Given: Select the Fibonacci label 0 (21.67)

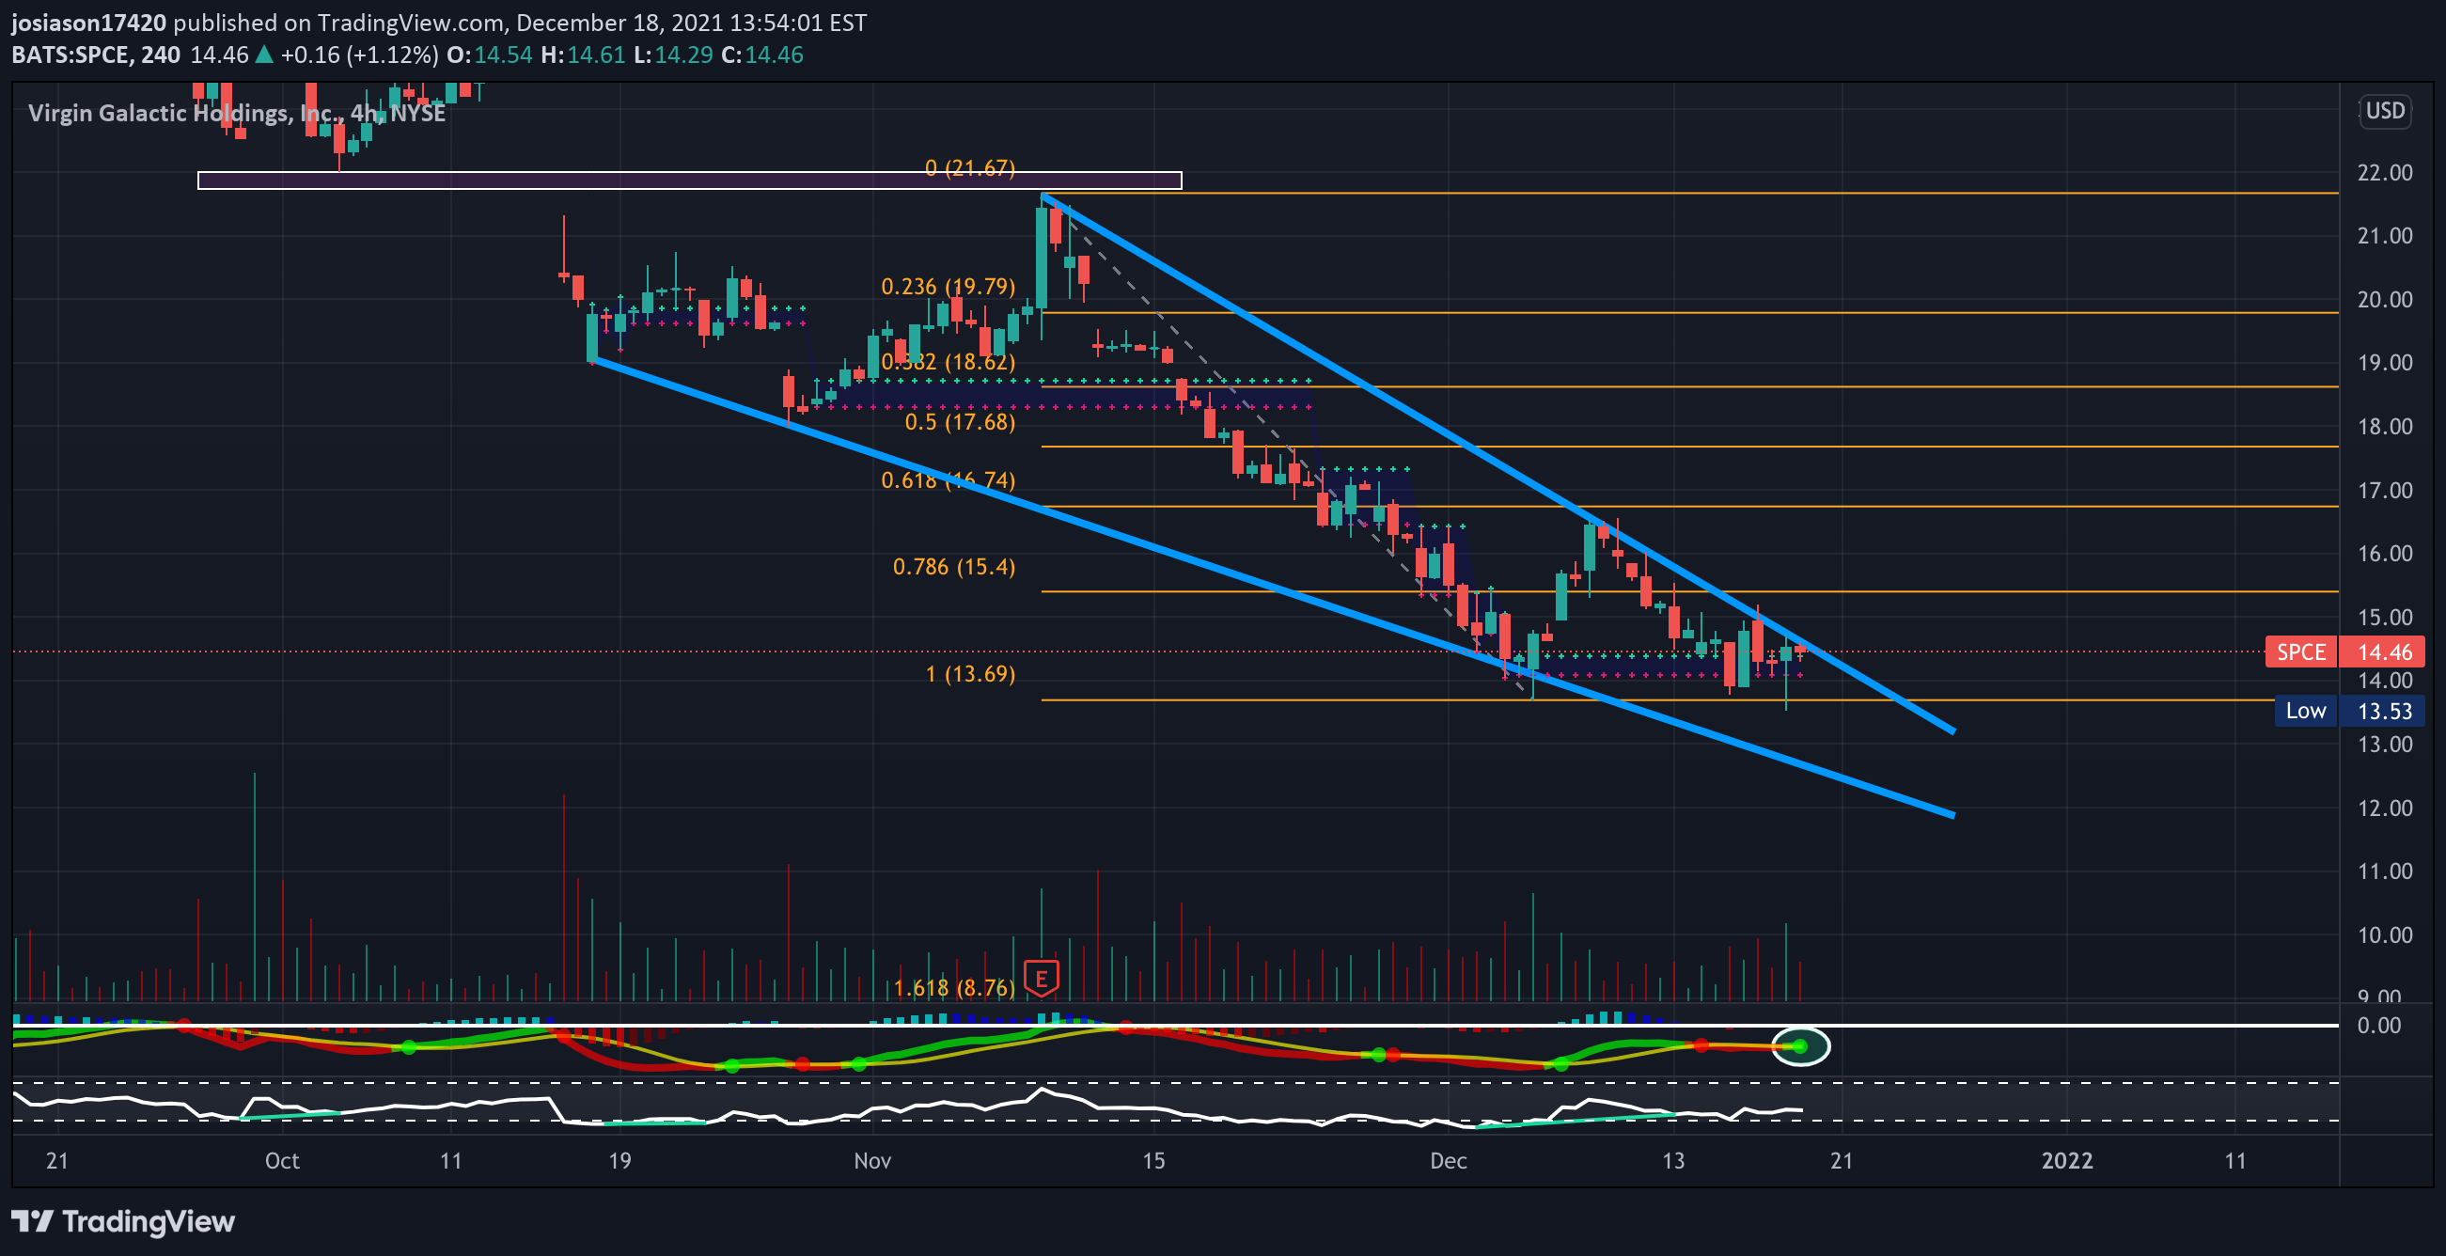Looking at the screenshot, I should click(969, 168).
